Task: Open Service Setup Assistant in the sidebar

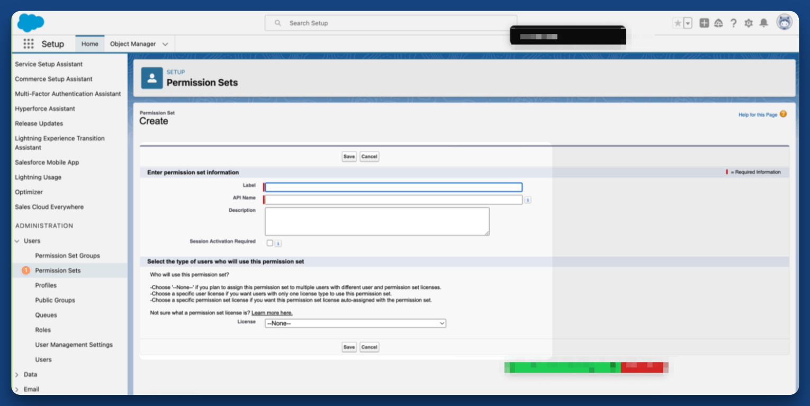Action: 49,64
